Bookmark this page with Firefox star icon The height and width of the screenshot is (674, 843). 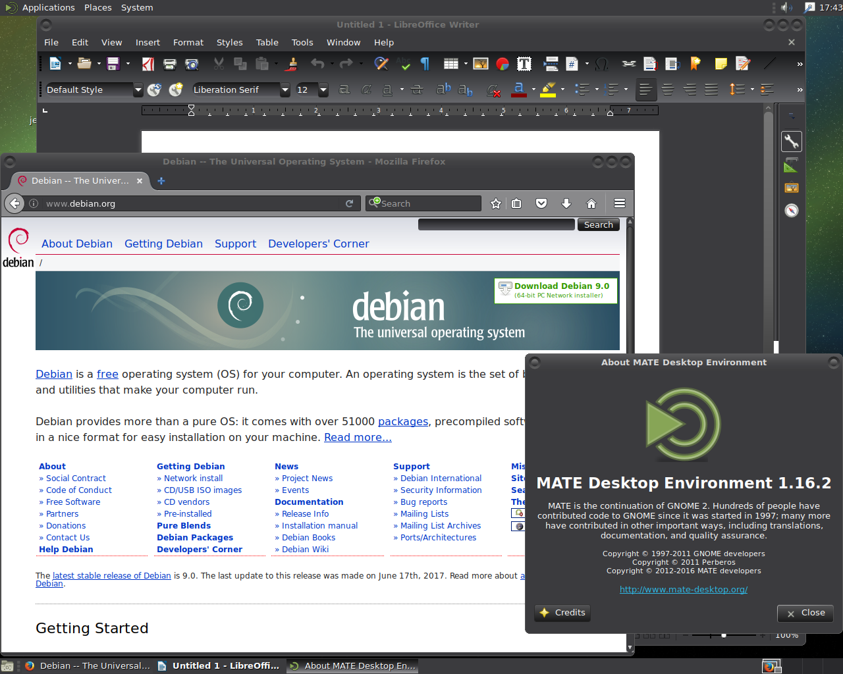496,203
